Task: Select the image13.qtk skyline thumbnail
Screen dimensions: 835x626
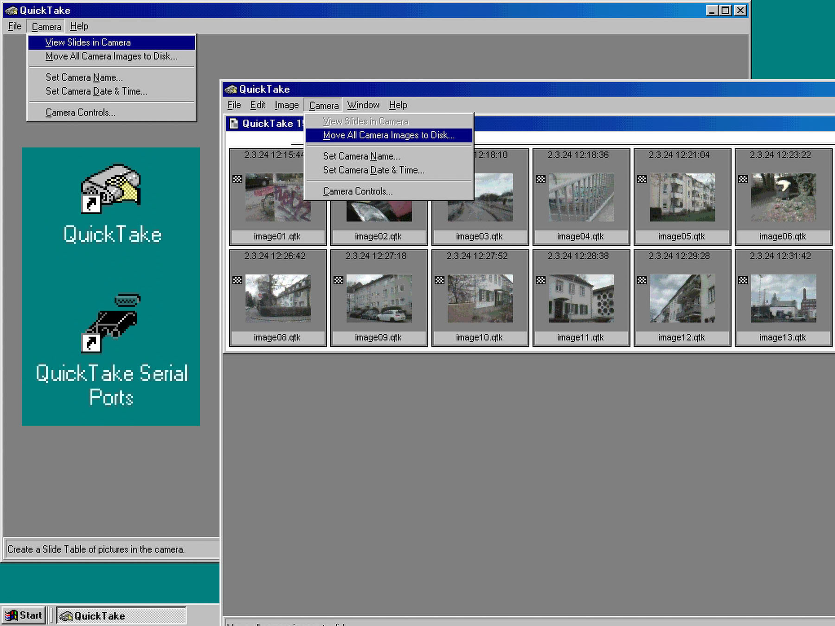Action: [784, 299]
